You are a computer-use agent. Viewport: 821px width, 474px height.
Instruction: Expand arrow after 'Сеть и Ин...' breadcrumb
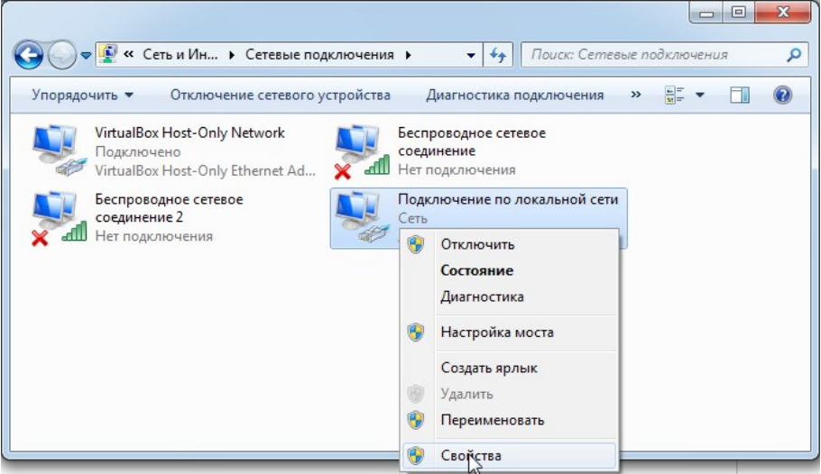[232, 55]
